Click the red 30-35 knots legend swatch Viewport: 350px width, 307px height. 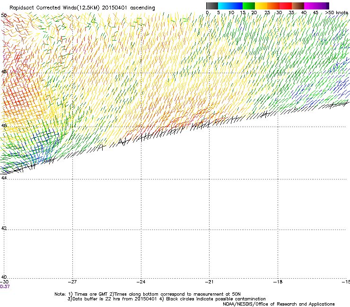[286, 6]
